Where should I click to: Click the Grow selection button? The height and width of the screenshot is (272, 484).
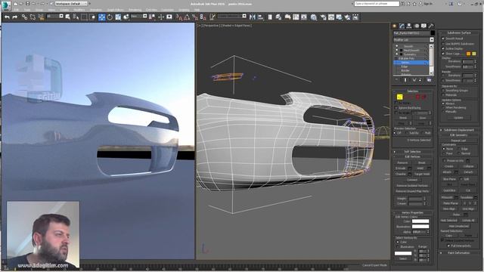click(423, 118)
